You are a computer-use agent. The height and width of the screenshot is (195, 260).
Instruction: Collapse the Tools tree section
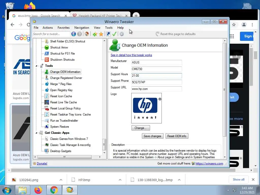36,66
